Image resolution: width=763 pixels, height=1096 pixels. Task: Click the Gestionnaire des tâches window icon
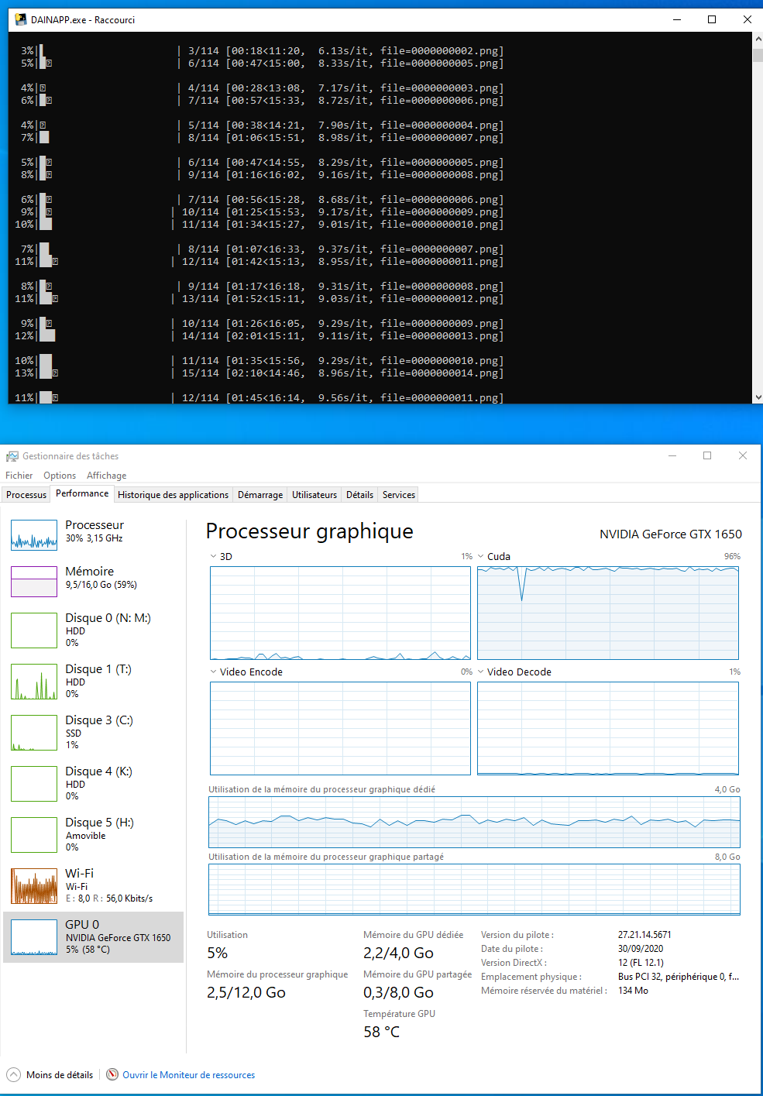coord(11,456)
